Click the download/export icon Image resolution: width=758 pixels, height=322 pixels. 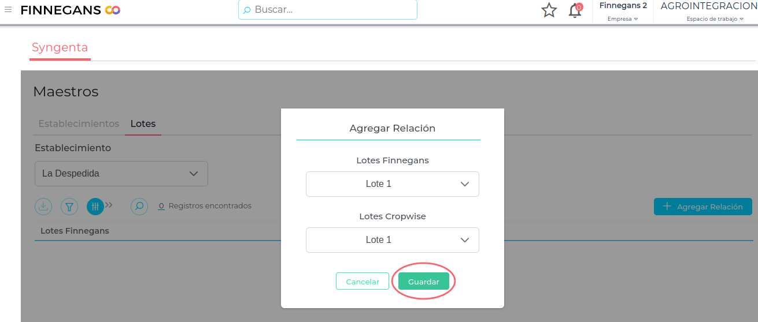click(x=43, y=206)
